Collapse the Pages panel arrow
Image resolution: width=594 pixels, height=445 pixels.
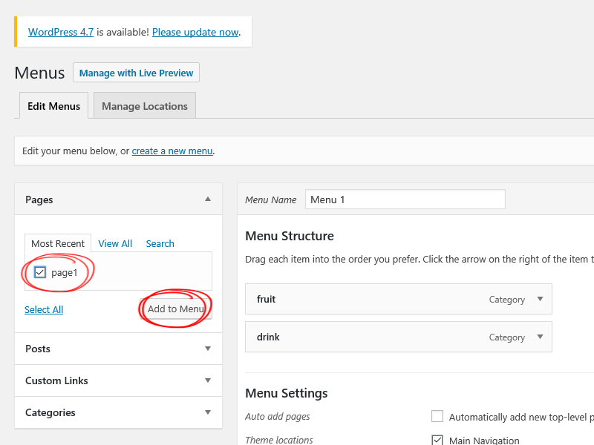pos(208,199)
